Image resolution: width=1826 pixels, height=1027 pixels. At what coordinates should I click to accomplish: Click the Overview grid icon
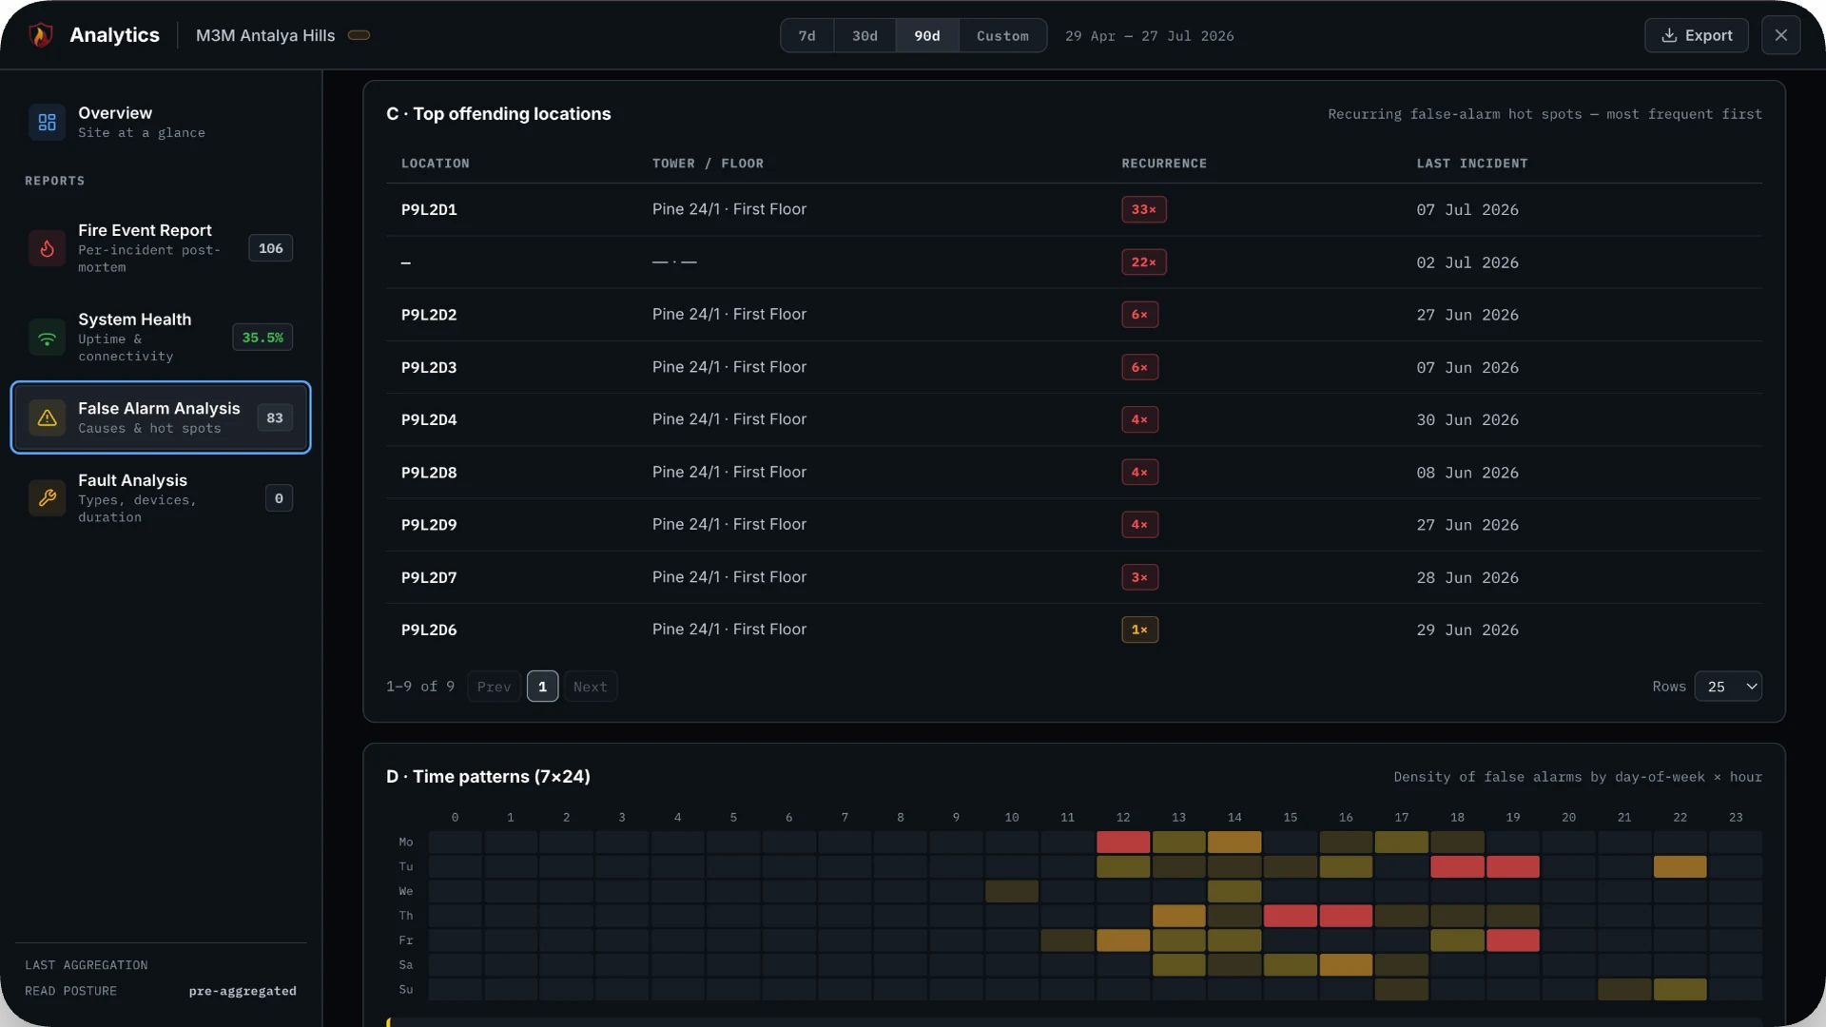[x=47, y=123]
